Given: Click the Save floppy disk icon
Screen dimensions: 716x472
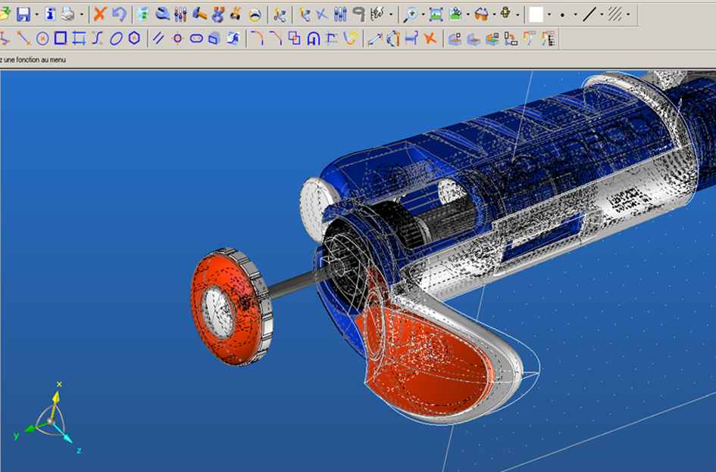Looking at the screenshot, I should 23,14.
